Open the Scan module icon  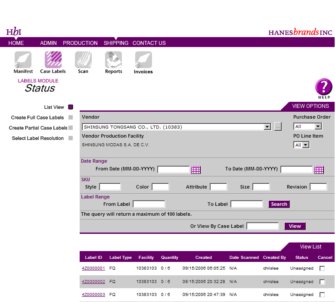pos(83,60)
